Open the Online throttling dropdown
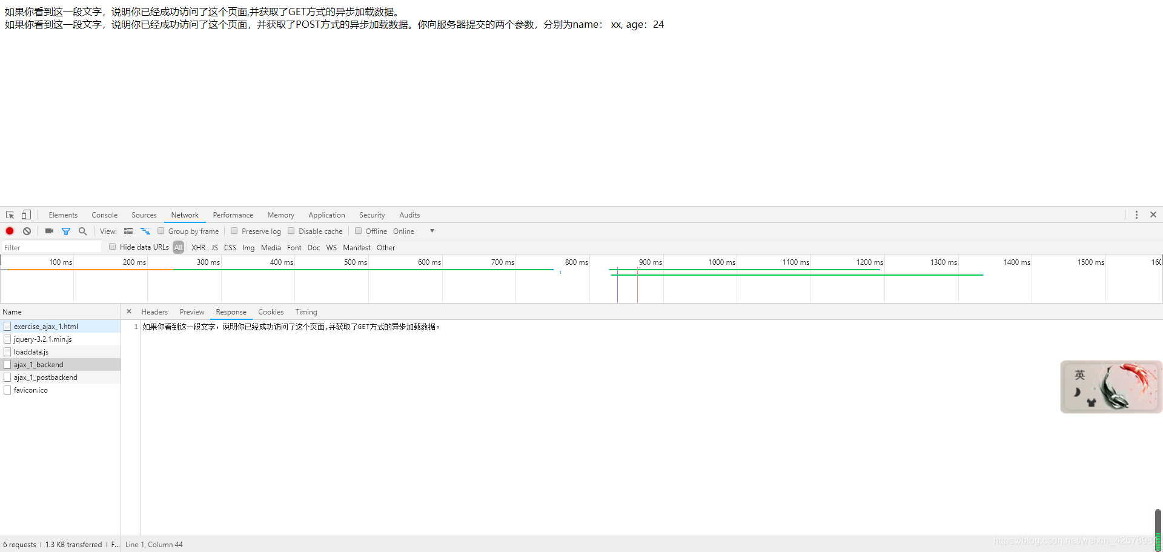This screenshot has width=1163, height=552. 414,231
